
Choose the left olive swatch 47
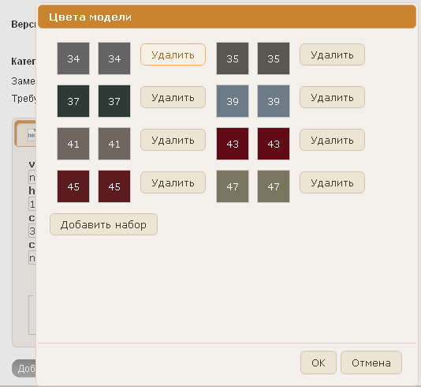pyautogui.click(x=233, y=186)
